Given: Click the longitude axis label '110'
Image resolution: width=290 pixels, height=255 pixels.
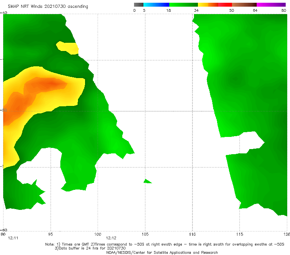Looking at the screenshot, I should click(192, 234).
